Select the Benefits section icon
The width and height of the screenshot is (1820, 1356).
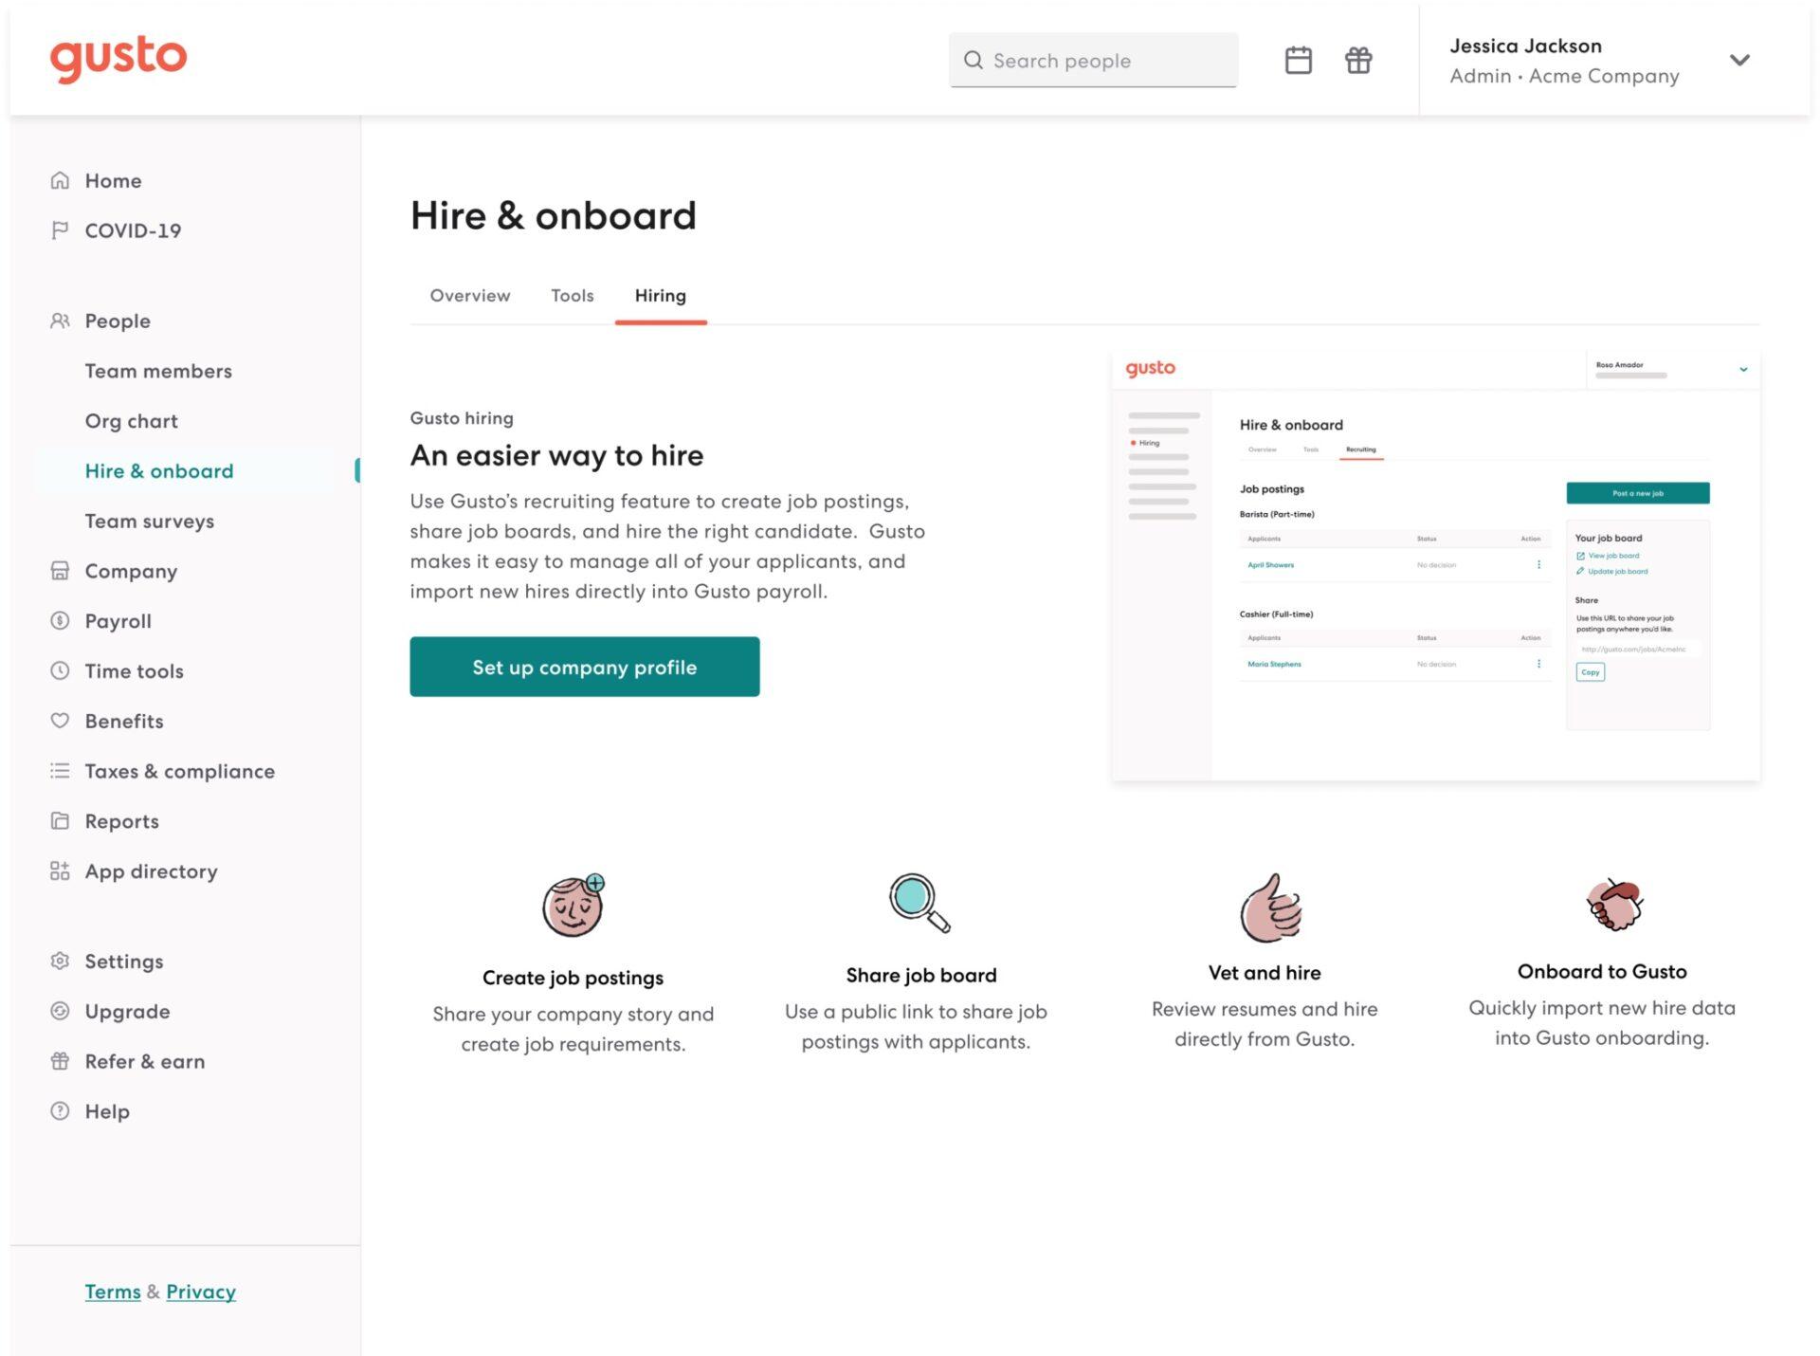tap(59, 720)
